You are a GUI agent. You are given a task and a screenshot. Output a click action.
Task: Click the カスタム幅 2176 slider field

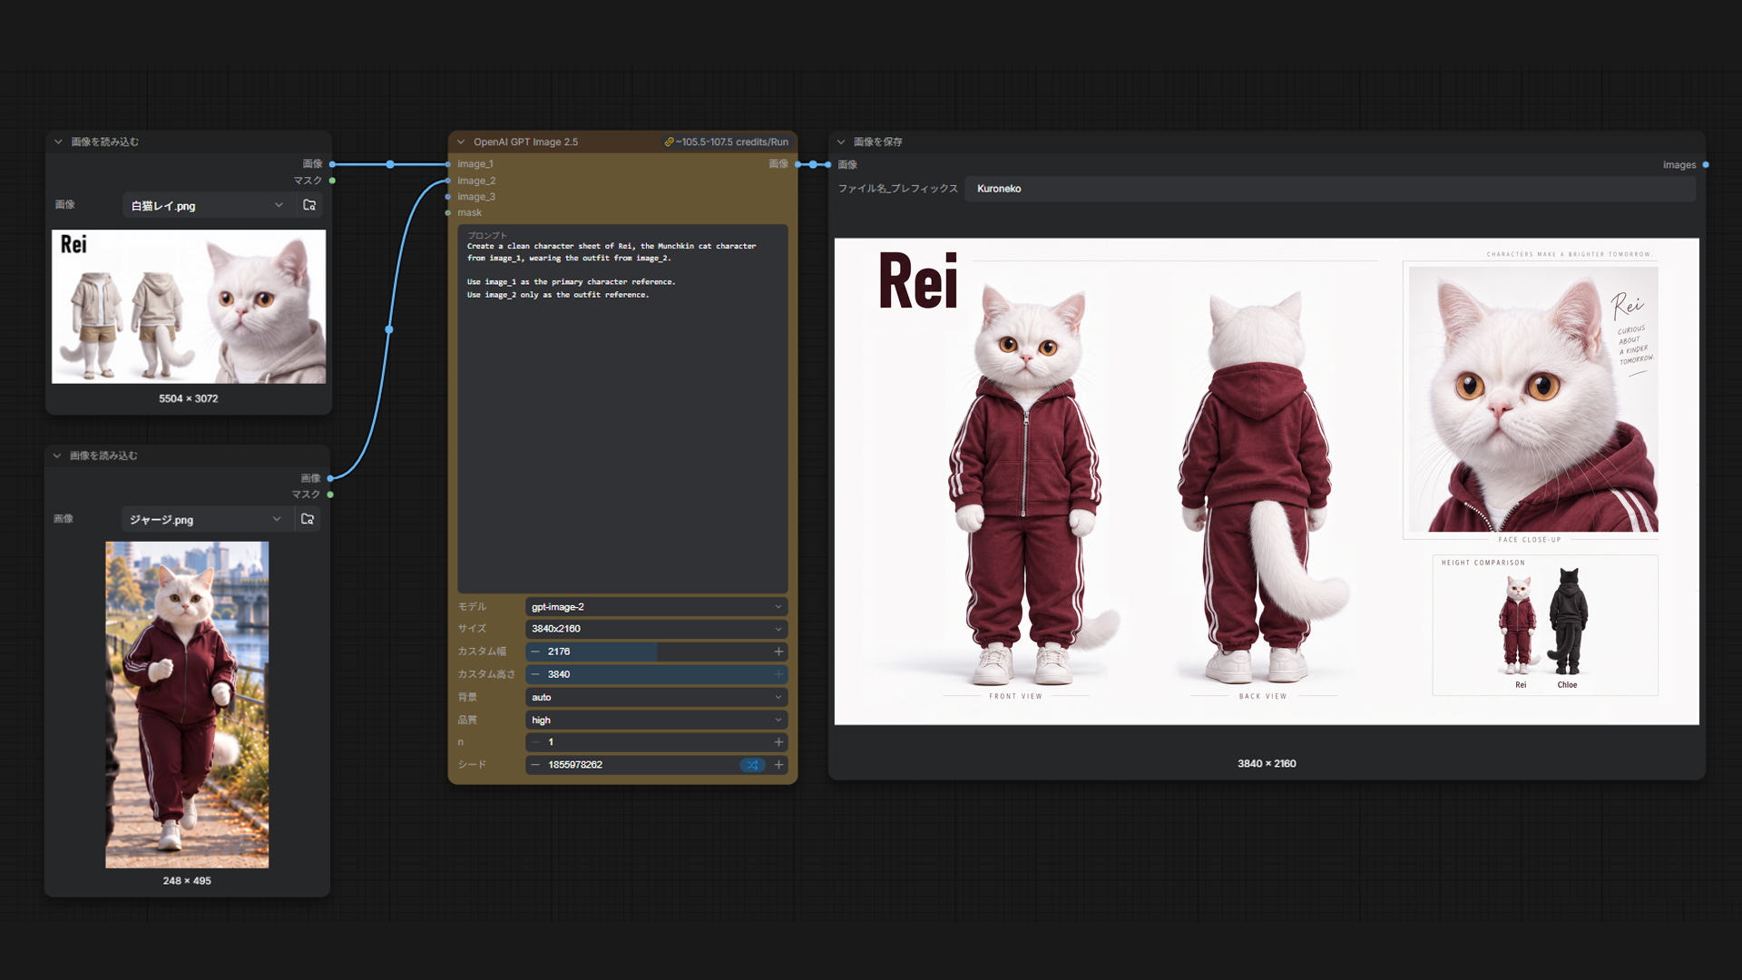(x=656, y=652)
